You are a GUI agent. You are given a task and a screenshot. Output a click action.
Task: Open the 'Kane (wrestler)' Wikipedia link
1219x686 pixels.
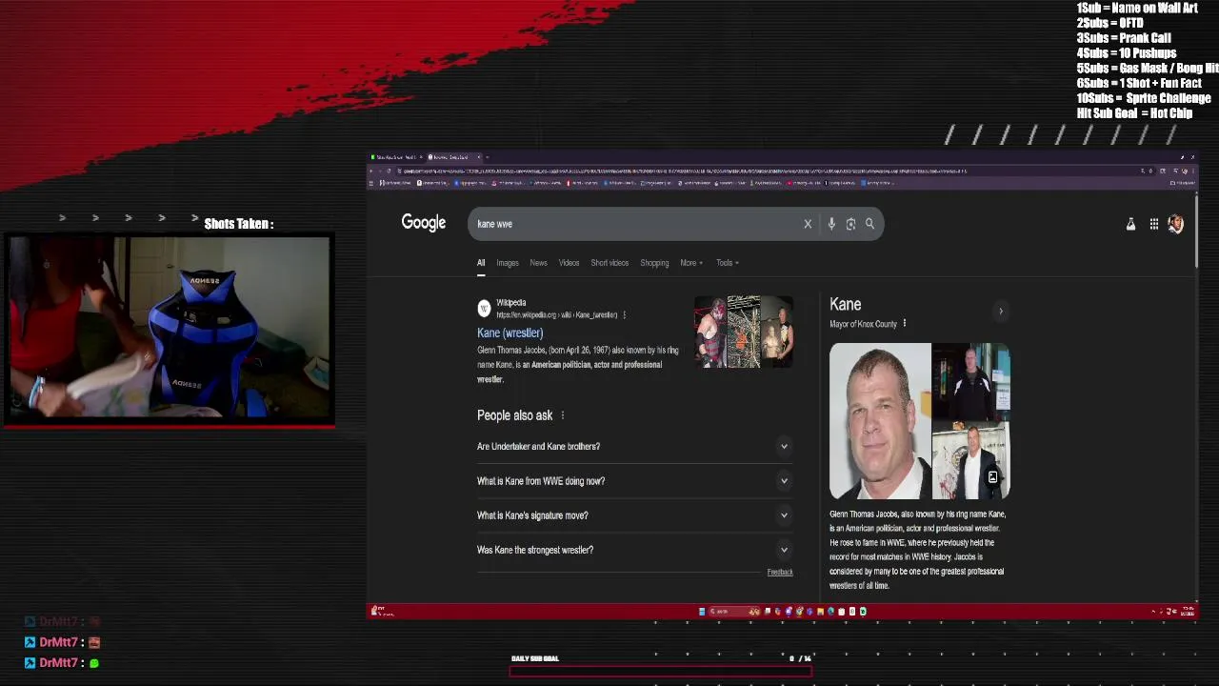(x=510, y=333)
